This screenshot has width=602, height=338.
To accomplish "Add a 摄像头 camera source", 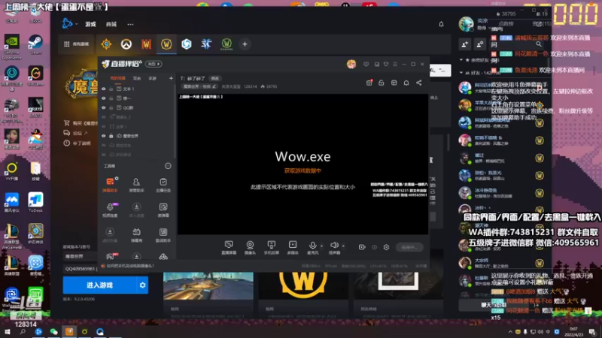I will pos(250,248).
